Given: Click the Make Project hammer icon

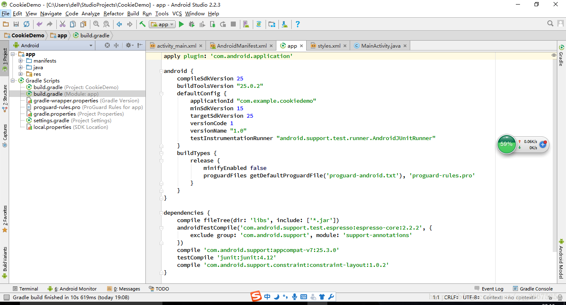Looking at the screenshot, I should pos(143,24).
